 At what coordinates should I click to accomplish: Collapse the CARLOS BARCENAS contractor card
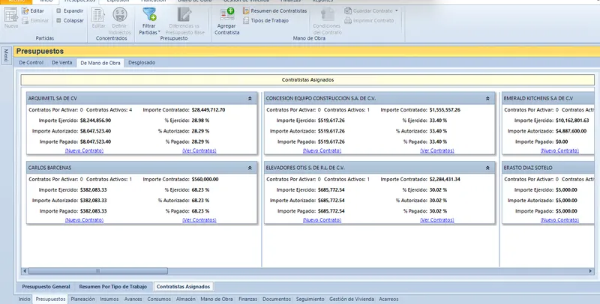pyautogui.click(x=250, y=168)
